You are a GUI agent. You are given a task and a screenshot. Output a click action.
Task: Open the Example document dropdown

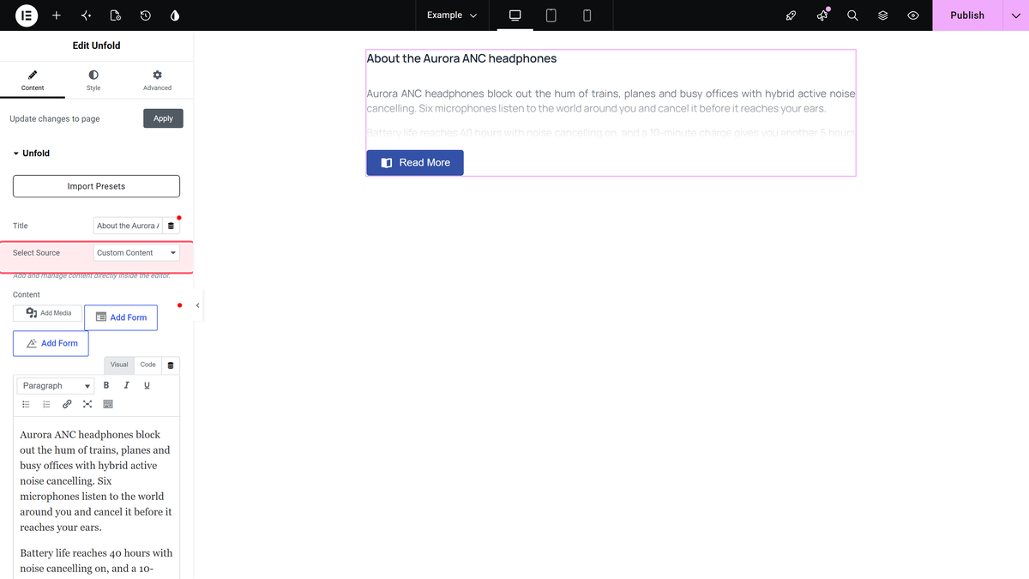coord(452,15)
